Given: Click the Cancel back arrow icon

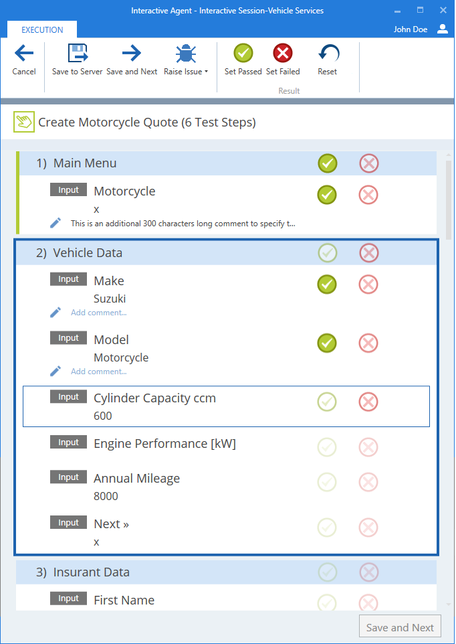Looking at the screenshot, I should tap(24, 54).
